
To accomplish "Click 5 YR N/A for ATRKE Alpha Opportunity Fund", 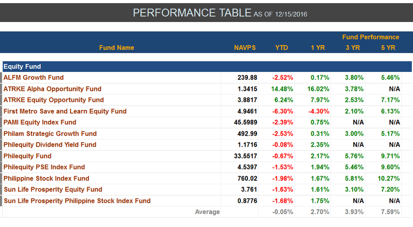I will tap(394, 89).
